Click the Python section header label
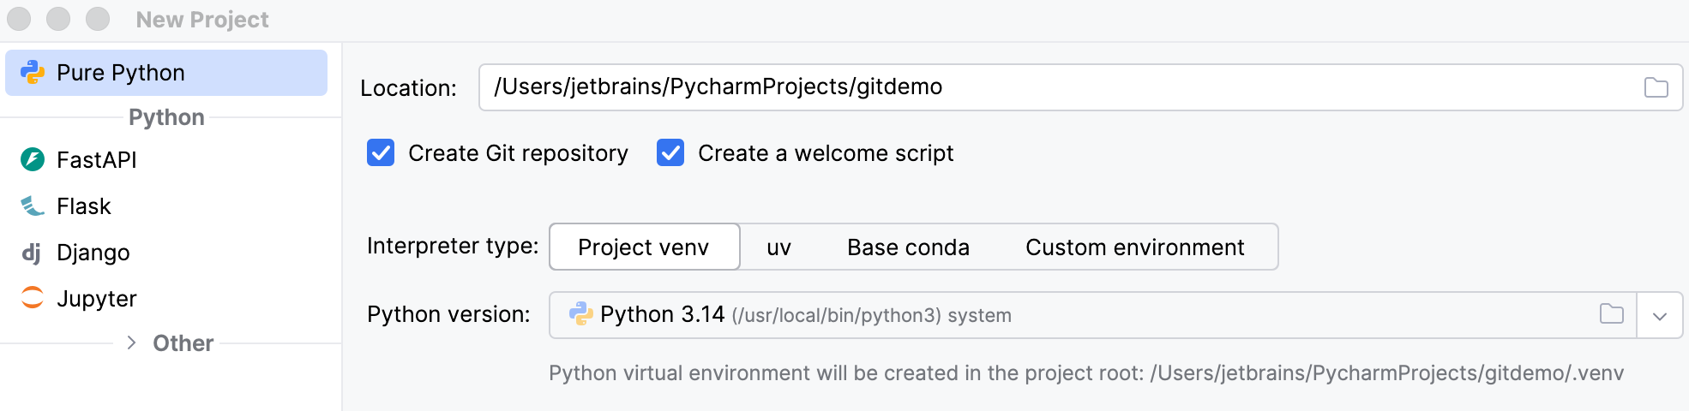The width and height of the screenshot is (1689, 411). click(x=166, y=117)
